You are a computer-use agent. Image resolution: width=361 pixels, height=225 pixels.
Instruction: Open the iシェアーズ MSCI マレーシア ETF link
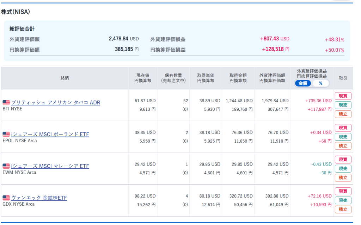pyautogui.click(x=50, y=166)
